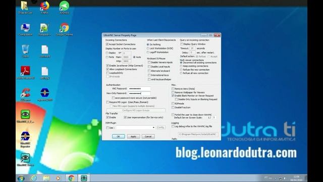This screenshot has height=182, width=323.
Task: Enable the LoopbackOnly checkbox
Action: point(107,73)
